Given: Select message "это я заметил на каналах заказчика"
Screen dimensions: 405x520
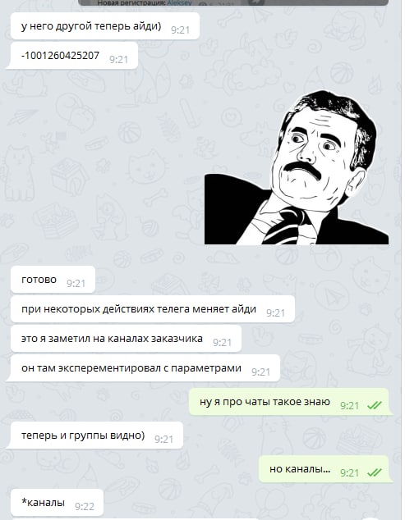Looking at the screenshot, I should pyautogui.click(x=126, y=339).
